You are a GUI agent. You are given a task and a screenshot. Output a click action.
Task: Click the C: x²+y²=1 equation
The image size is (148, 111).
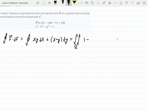point(45,27)
